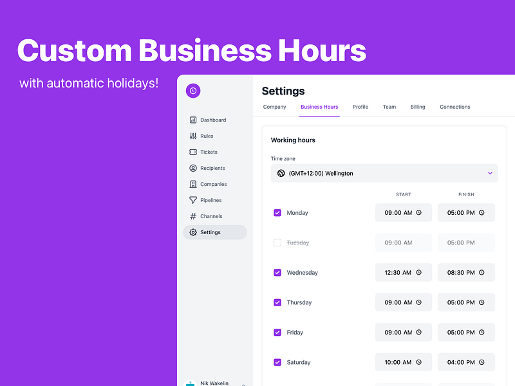Navigate to Companies in sidebar
This screenshot has height=386, width=515.
point(215,184)
